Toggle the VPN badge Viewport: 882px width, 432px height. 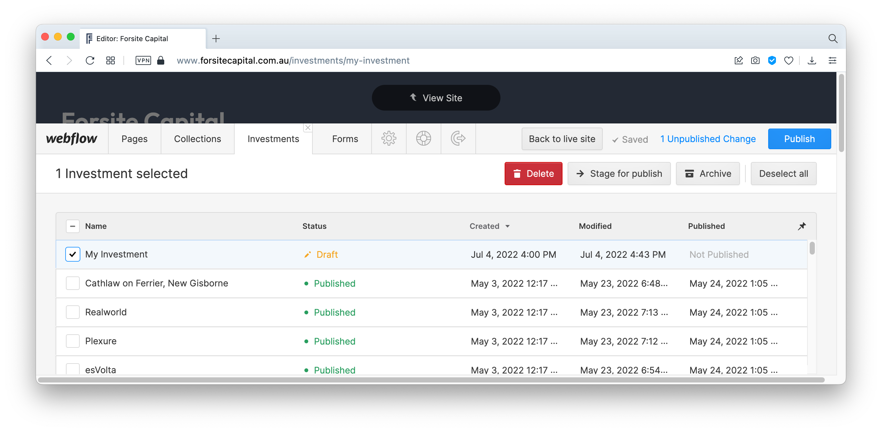[143, 61]
